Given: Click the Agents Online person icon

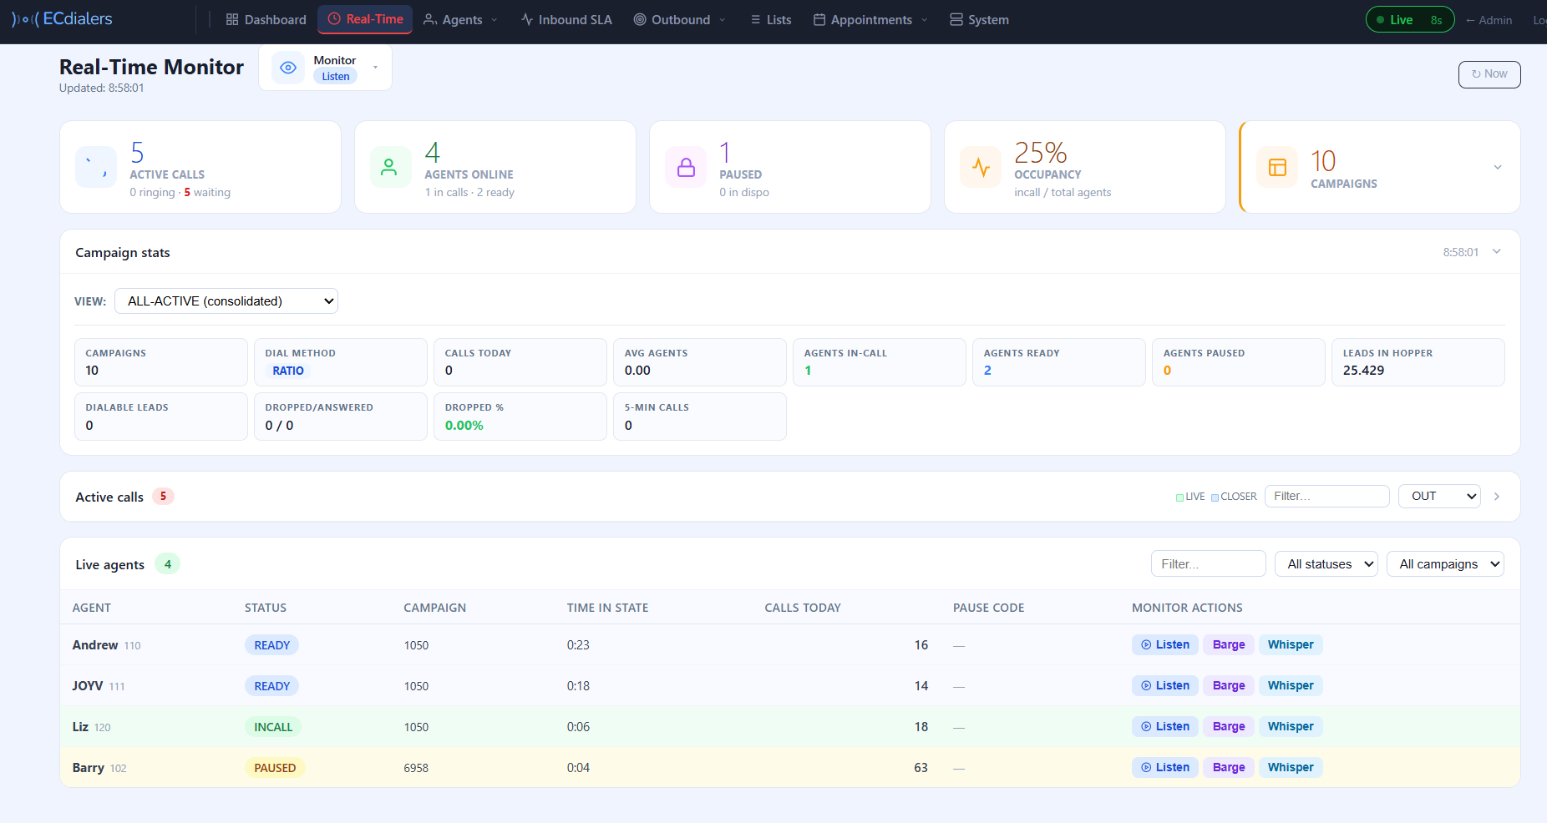Looking at the screenshot, I should 391,167.
